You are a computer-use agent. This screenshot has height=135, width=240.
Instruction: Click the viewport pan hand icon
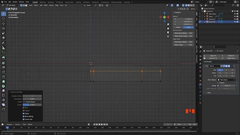click(168, 28)
